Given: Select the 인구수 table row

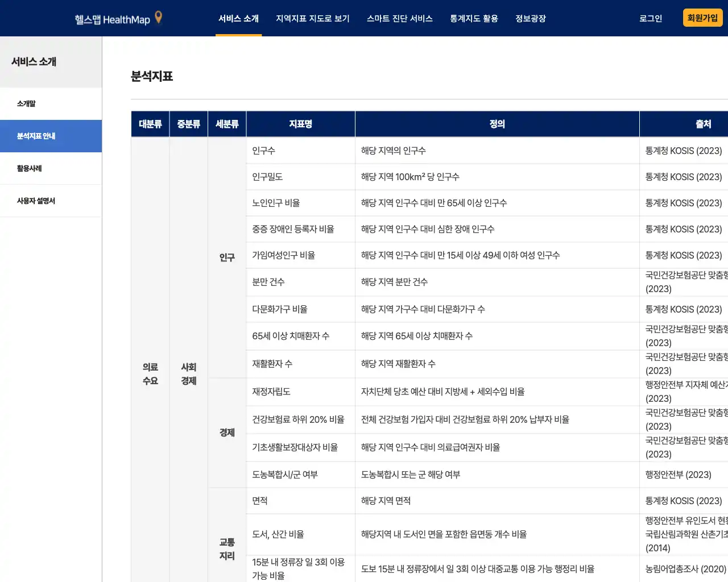Looking at the screenshot, I should click(300, 150).
